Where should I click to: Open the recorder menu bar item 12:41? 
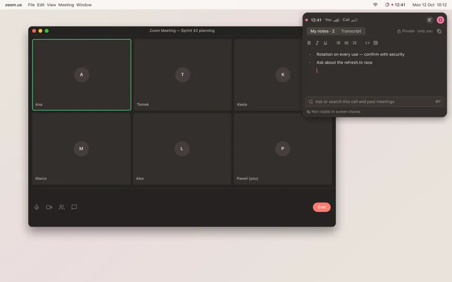[395, 5]
